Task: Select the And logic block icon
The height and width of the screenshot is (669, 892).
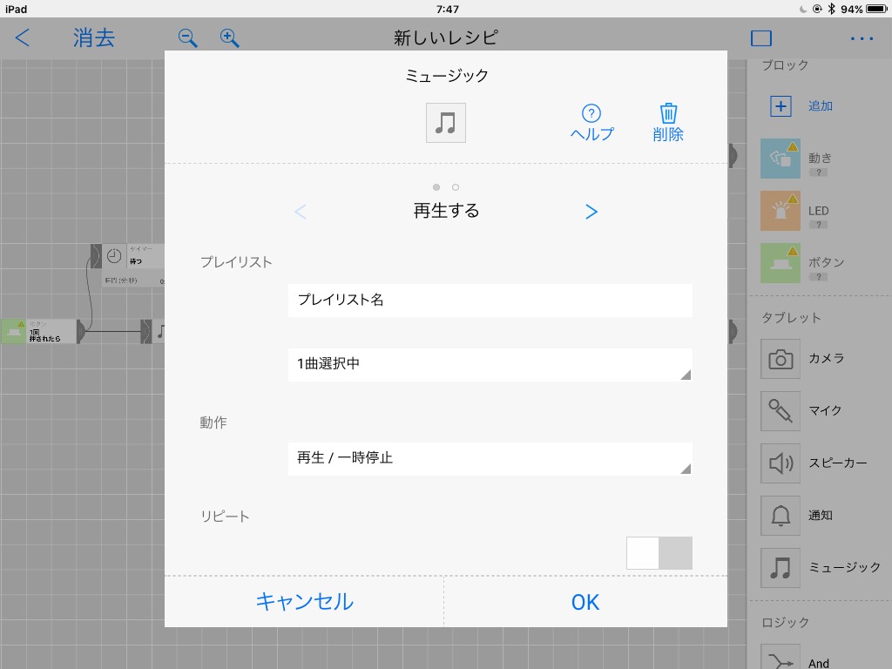Action: point(780,658)
